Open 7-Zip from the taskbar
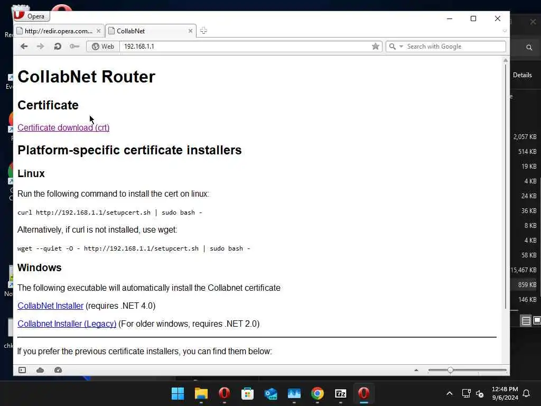The image size is (541, 406). pos(341,393)
